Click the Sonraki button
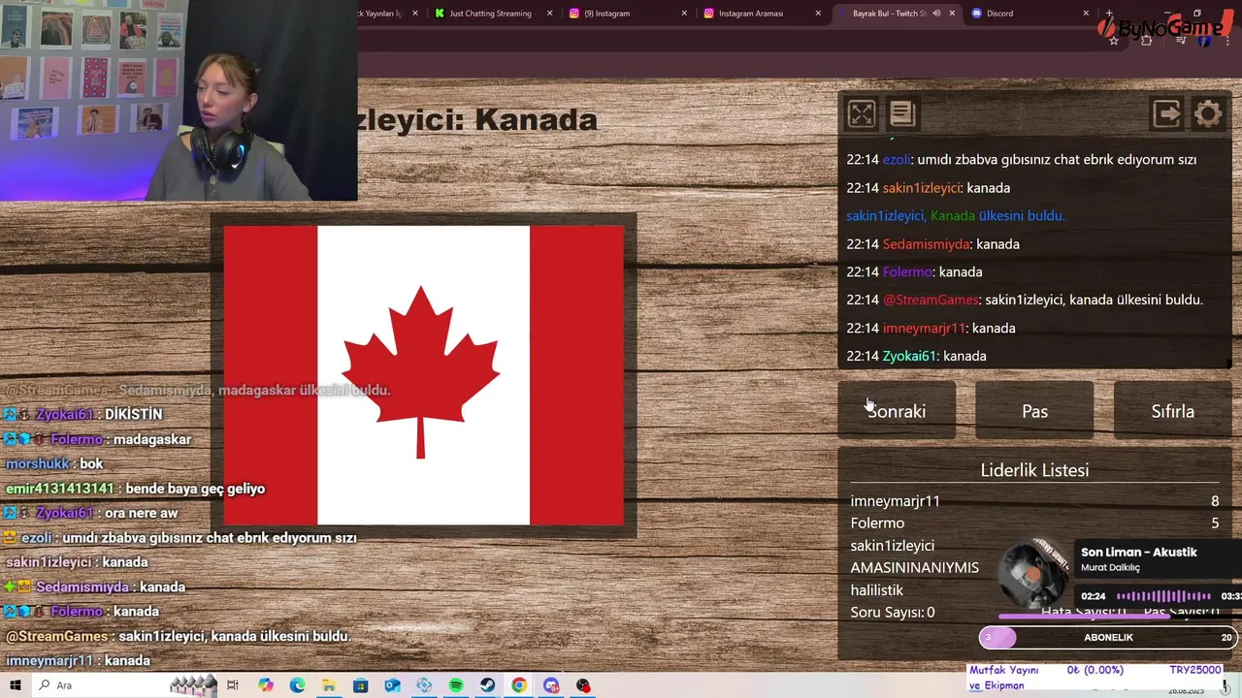The height and width of the screenshot is (698, 1242). click(x=897, y=411)
